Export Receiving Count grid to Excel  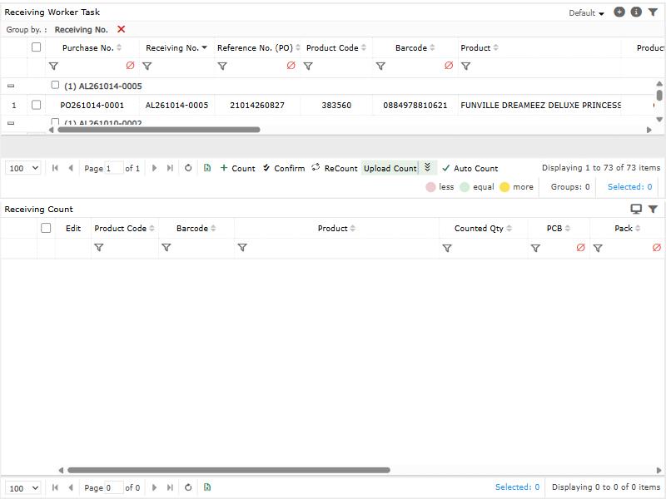pyautogui.click(x=207, y=487)
